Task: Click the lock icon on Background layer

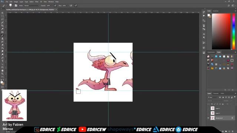Action: click(232, 118)
